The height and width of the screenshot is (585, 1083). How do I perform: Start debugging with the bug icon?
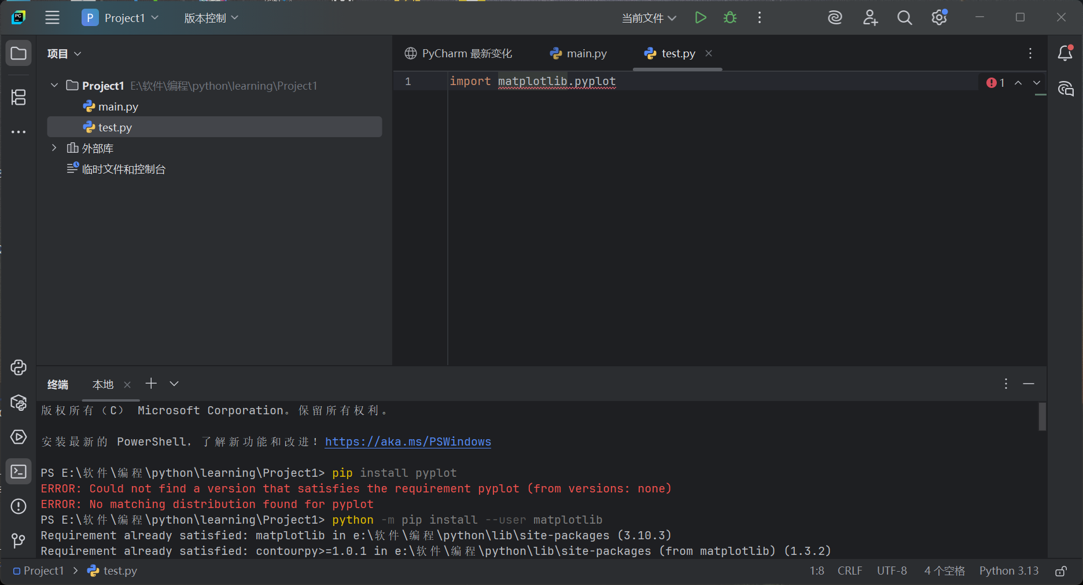730,18
